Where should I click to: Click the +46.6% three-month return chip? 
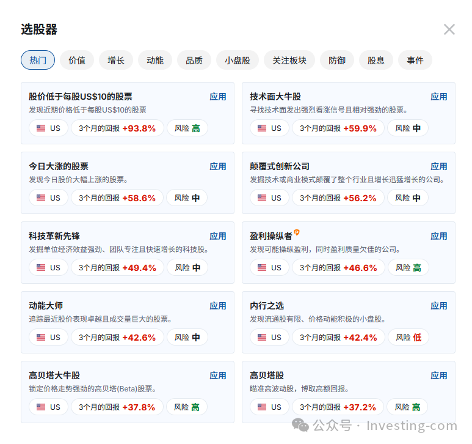coord(338,267)
